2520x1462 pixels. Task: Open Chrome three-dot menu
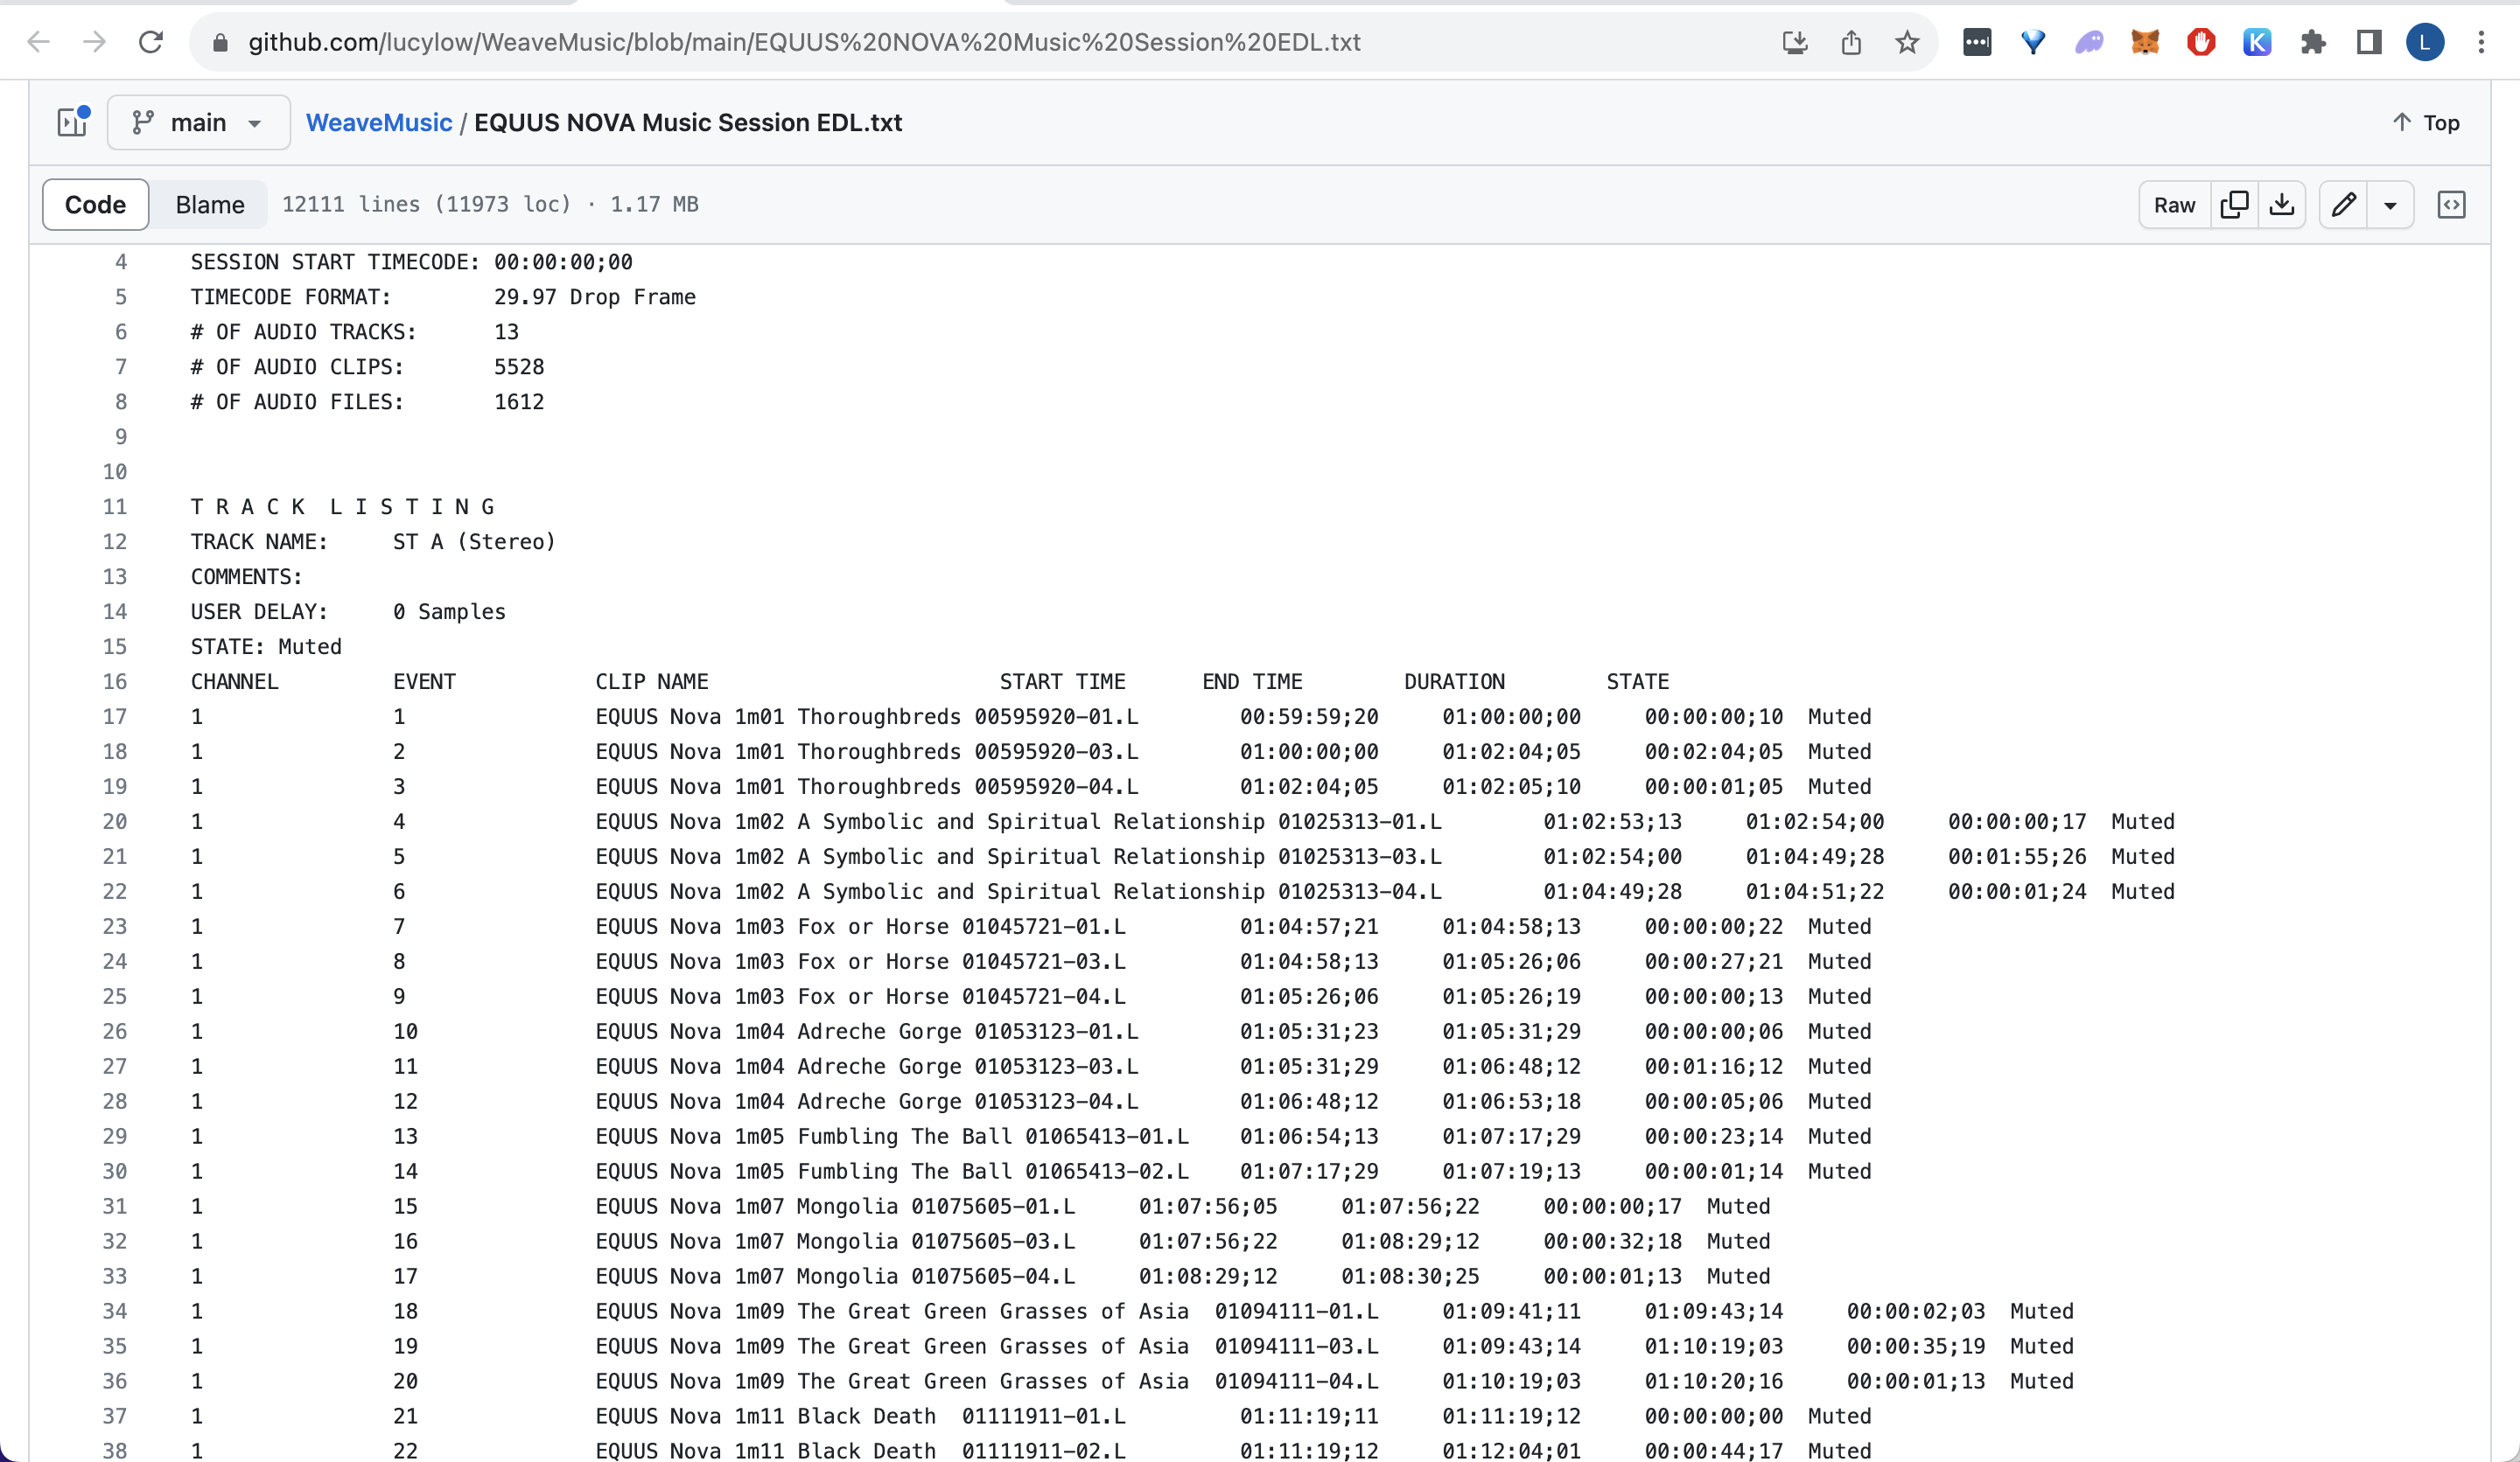(2481, 42)
